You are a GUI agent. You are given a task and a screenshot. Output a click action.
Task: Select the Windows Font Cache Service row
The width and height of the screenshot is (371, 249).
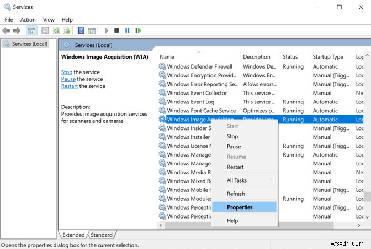click(x=261, y=111)
